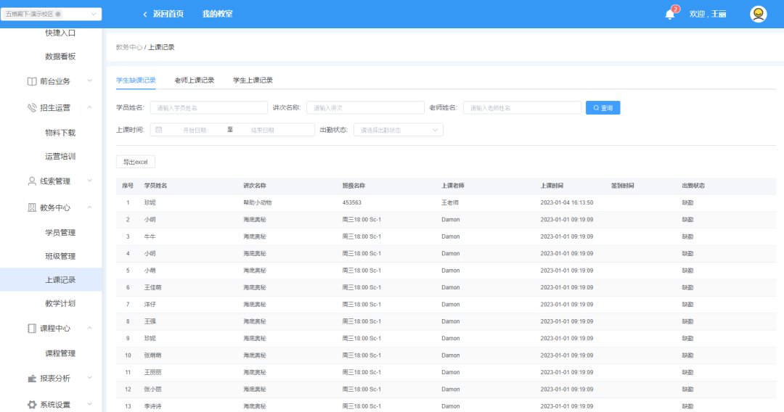
Task: Click 返回首页 in the top bar
Action: click(x=167, y=15)
